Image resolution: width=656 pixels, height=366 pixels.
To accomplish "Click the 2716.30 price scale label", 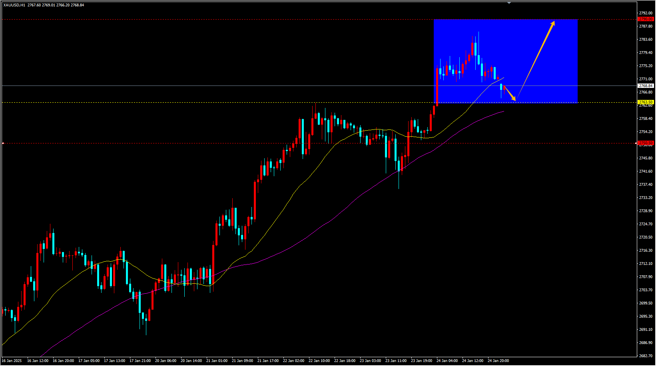I will pos(646,251).
